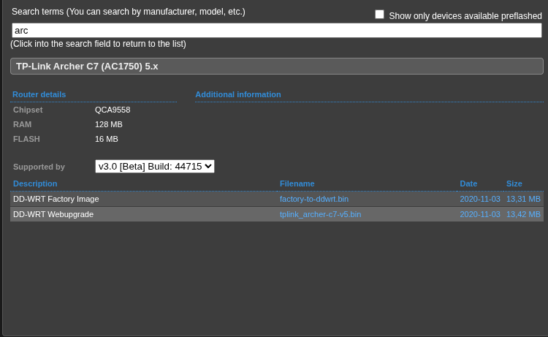The width and height of the screenshot is (548, 337).
Task: Click the 2020-11-03 date in Webupgrade row
Action: point(480,214)
